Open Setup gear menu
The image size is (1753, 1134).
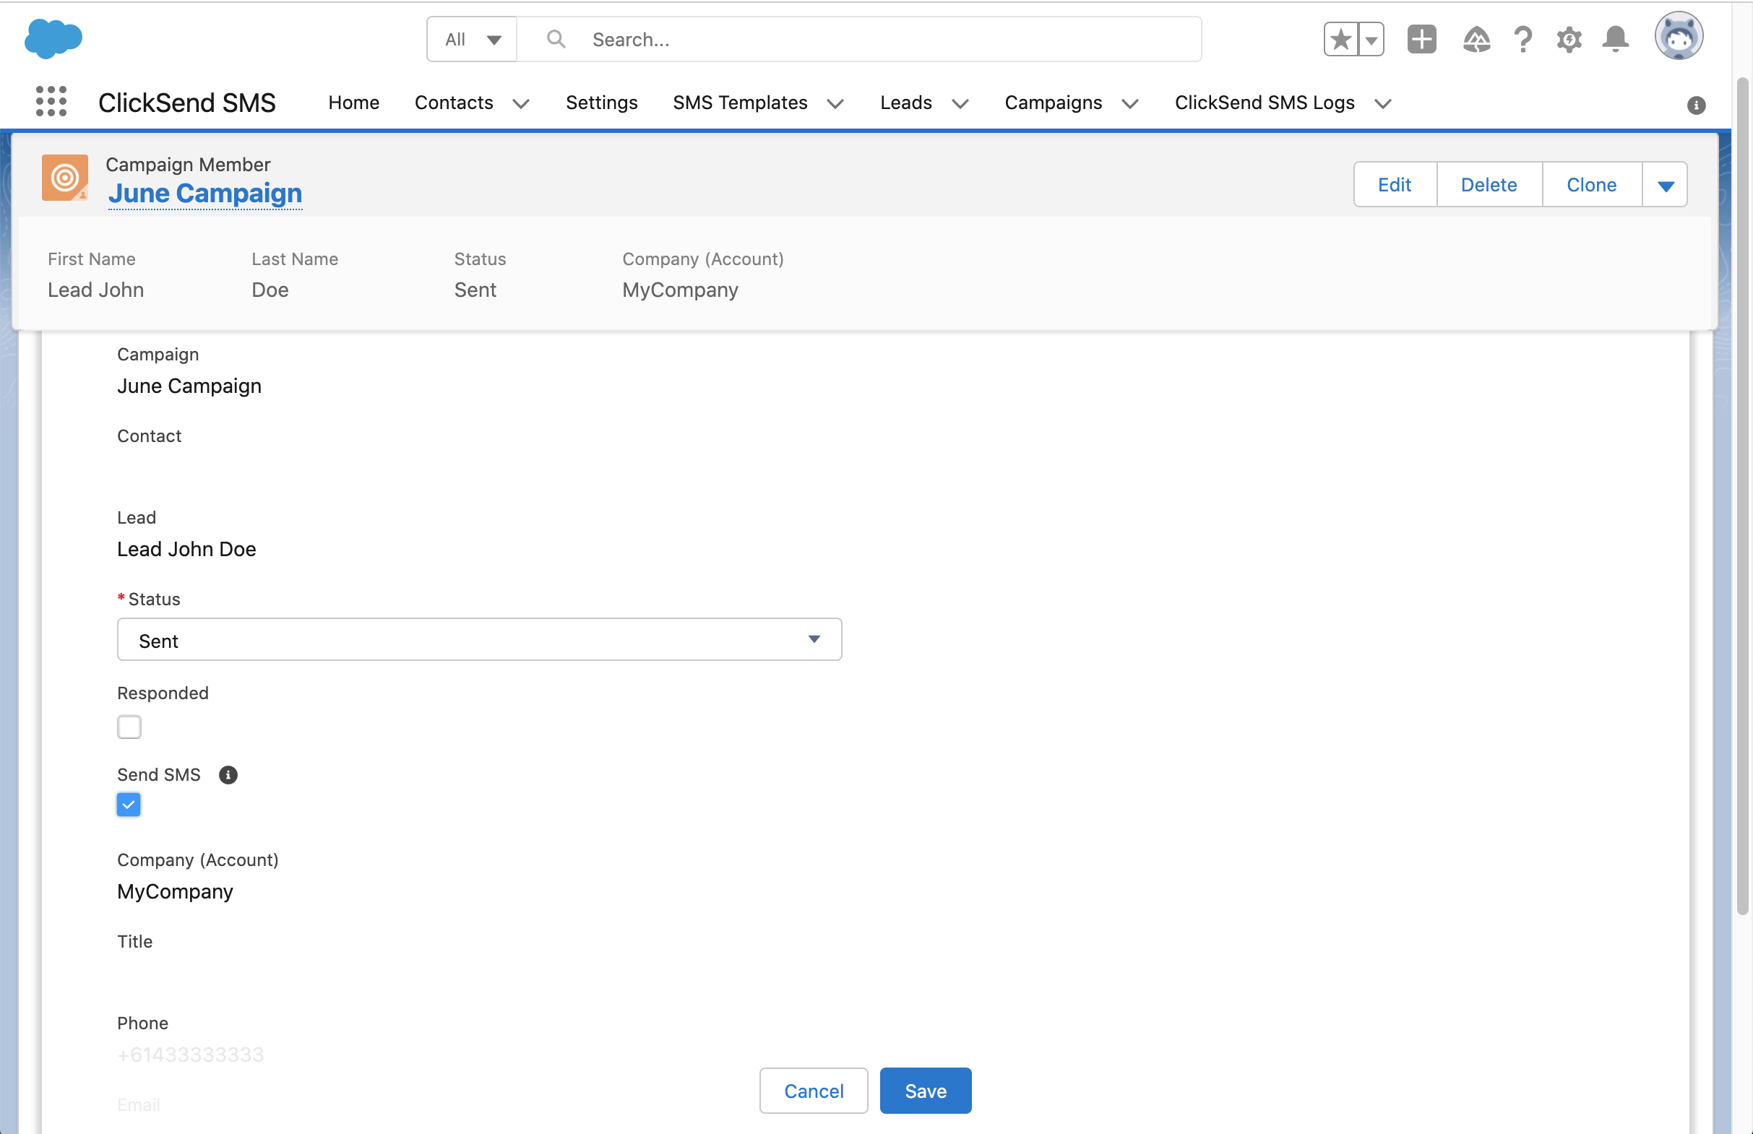[1569, 39]
